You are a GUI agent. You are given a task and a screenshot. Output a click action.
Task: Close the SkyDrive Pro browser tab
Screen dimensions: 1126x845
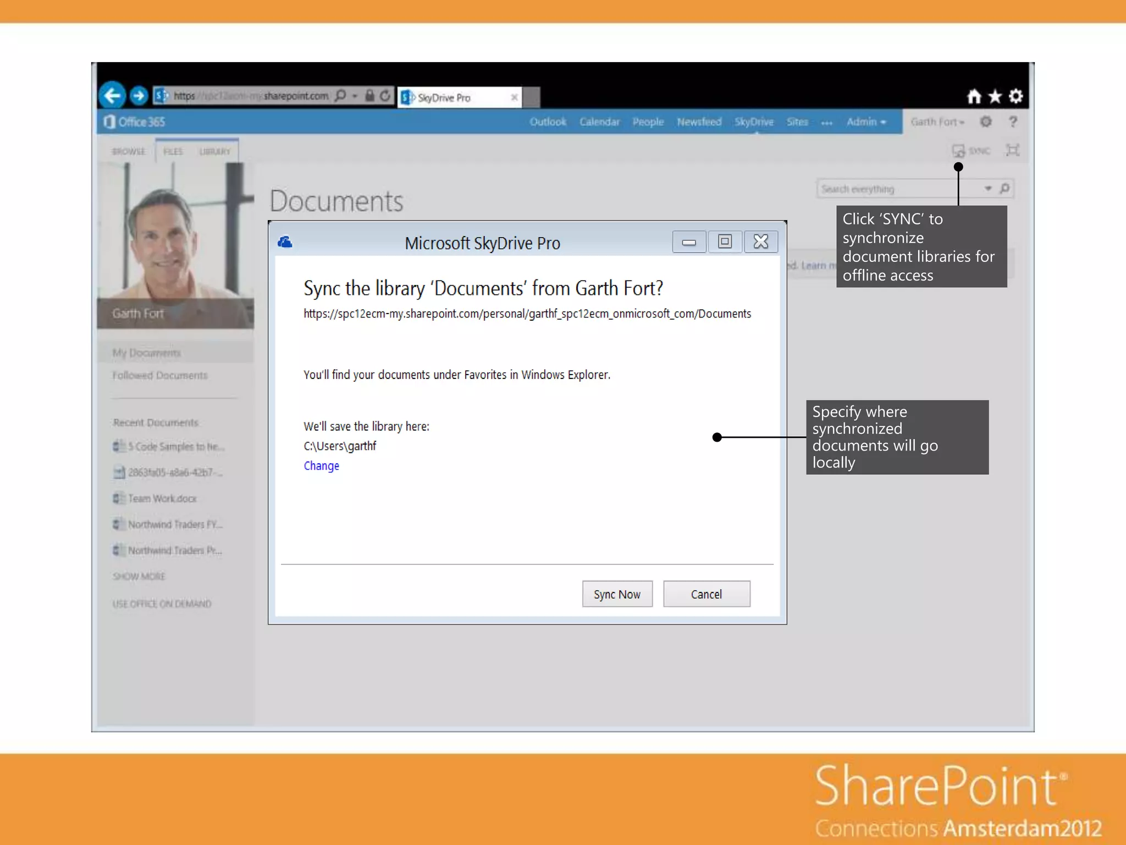coord(514,97)
